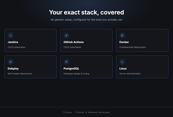Click the footer 'Titouan · Flutter & Backend Developer'

point(86,112)
